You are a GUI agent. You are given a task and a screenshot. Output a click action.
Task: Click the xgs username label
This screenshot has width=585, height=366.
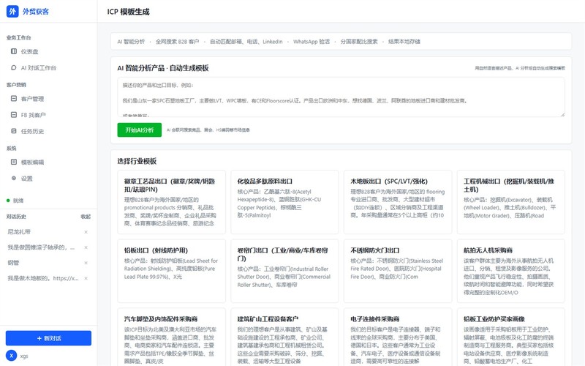(x=24, y=356)
